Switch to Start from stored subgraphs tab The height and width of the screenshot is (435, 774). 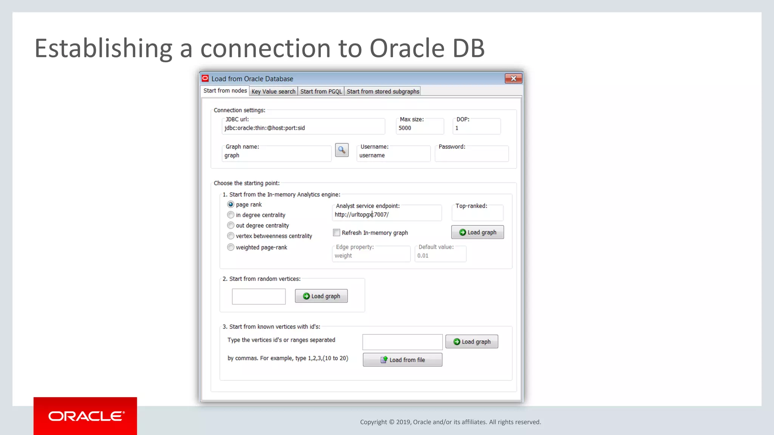(x=383, y=91)
